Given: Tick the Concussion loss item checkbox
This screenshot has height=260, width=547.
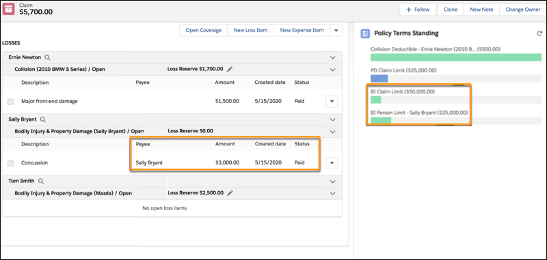Looking at the screenshot, I should tap(11, 163).
